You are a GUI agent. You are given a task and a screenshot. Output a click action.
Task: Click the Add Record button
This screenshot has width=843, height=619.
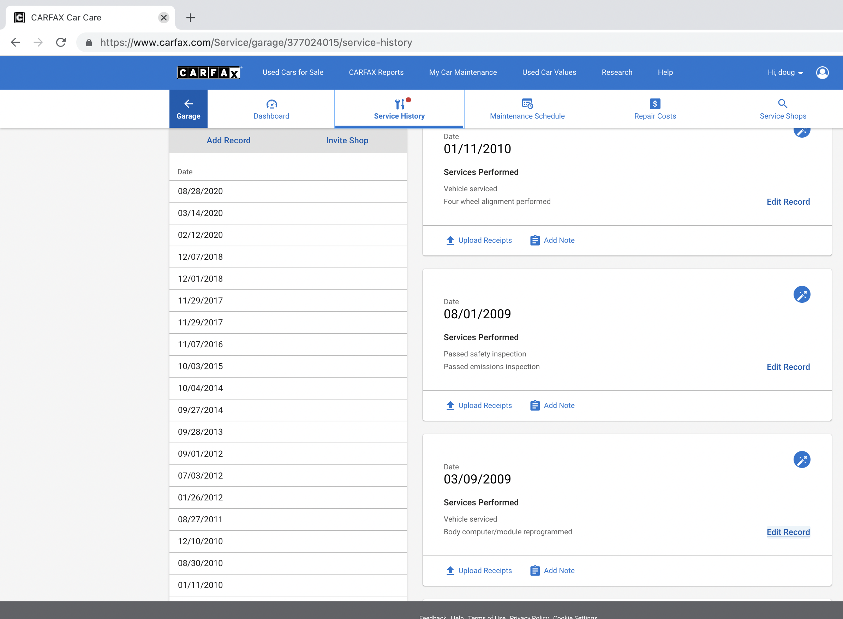coord(229,140)
